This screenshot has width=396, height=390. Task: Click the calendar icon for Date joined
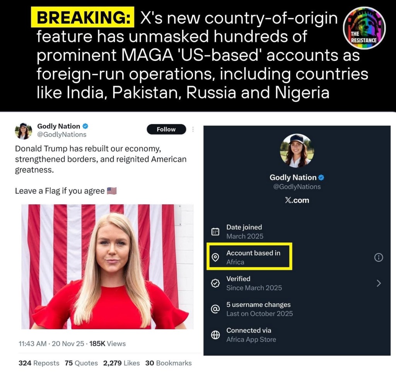click(x=215, y=231)
